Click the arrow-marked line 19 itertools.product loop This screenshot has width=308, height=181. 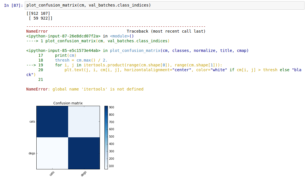point(139,65)
